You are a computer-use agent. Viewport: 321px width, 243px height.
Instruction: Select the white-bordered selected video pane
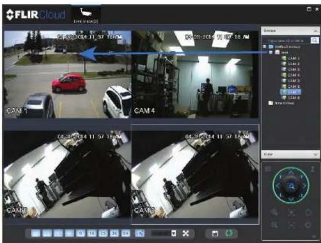pyautogui.click(x=195, y=174)
